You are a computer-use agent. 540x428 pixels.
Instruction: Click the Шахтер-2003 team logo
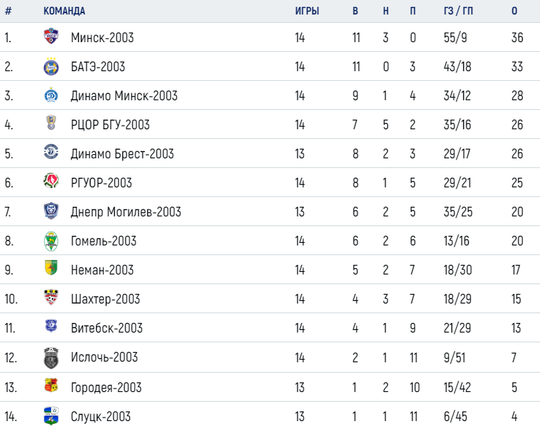pyautogui.click(x=51, y=297)
